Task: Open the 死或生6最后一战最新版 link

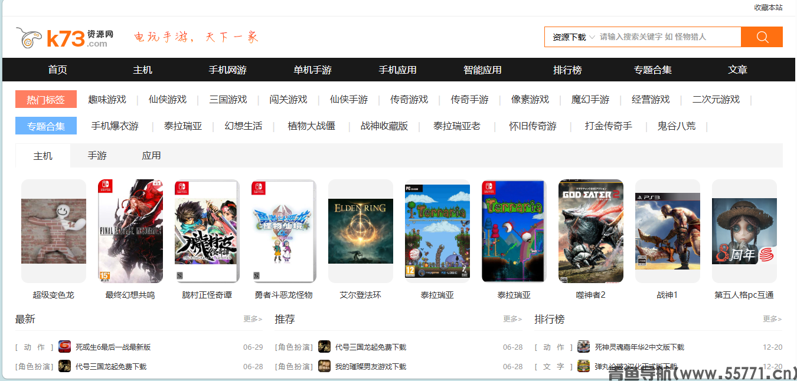Action: [113, 347]
